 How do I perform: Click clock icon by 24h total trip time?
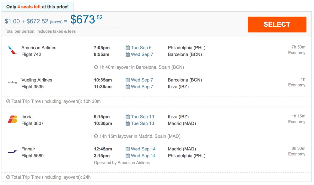(8, 177)
